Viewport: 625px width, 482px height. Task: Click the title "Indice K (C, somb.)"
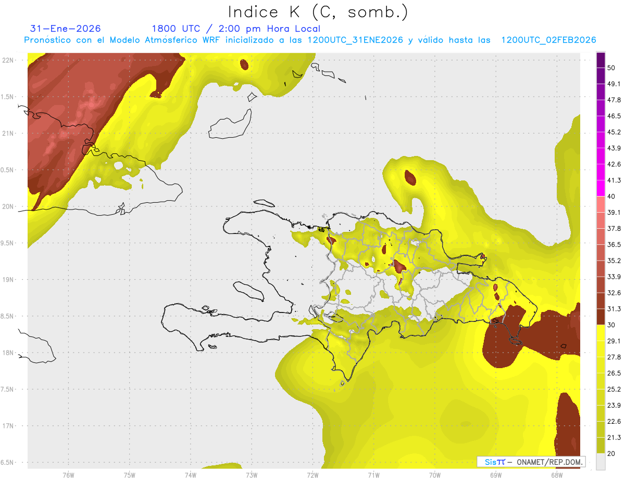(318, 12)
